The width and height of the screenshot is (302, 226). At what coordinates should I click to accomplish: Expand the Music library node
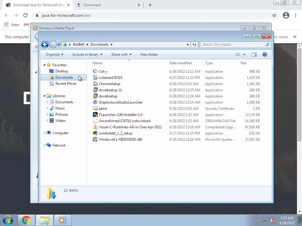(x=47, y=108)
